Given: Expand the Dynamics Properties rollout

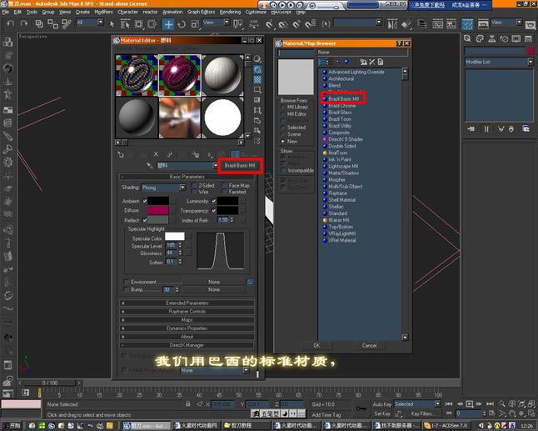Looking at the screenshot, I should pos(187,328).
